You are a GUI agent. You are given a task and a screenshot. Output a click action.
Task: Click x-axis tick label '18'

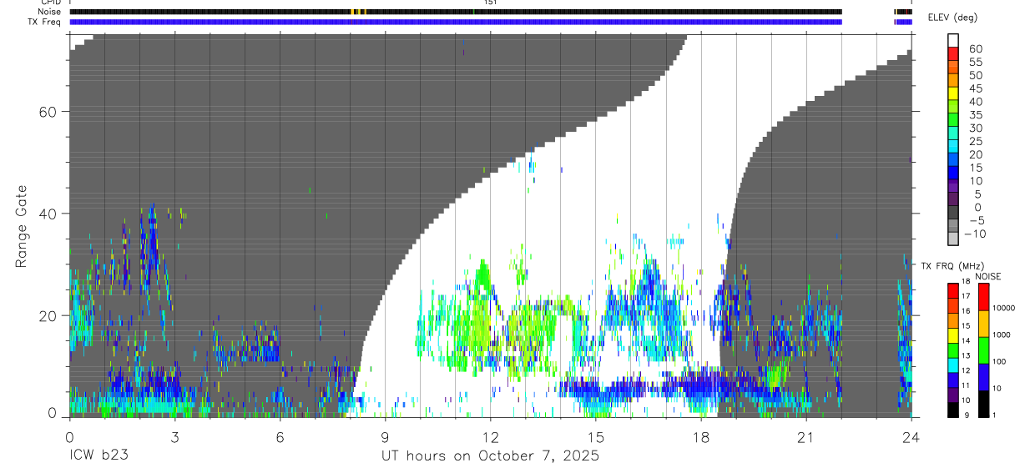coord(700,437)
